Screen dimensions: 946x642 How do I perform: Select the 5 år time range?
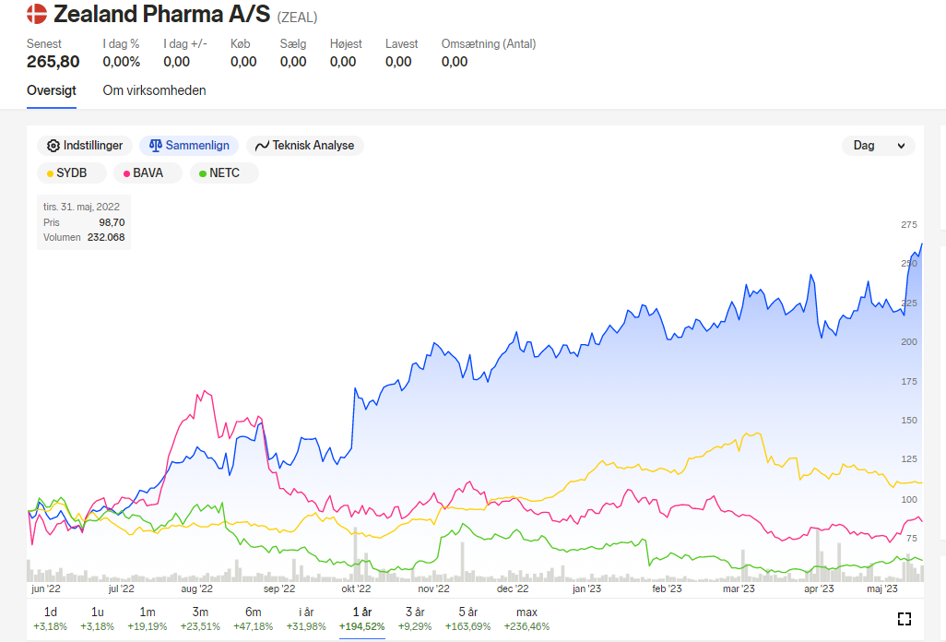pos(468,619)
